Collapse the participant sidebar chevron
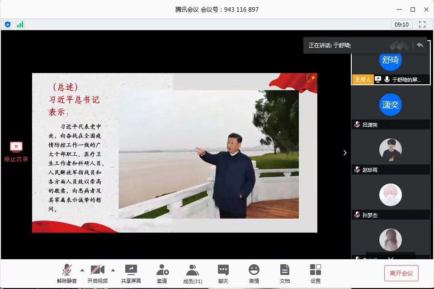 click(x=345, y=153)
